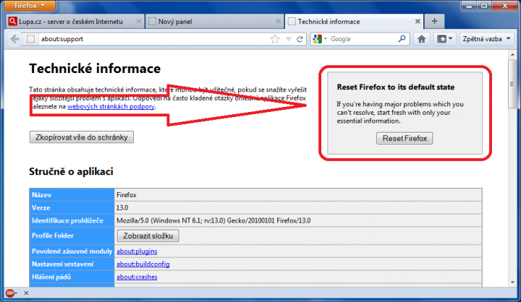521x302 pixels.
Task: Click the page identity icon in address bar
Action: coord(30,39)
